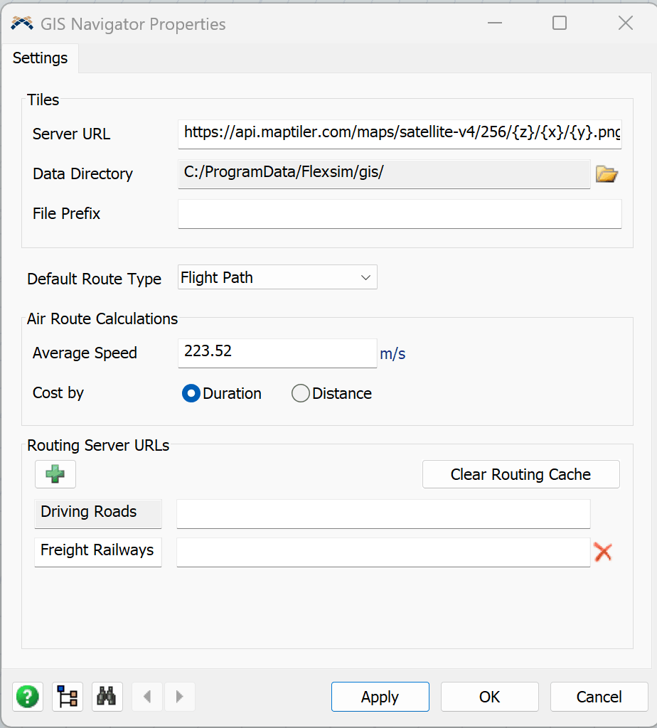Open the Default Route Type dropdown

click(277, 277)
